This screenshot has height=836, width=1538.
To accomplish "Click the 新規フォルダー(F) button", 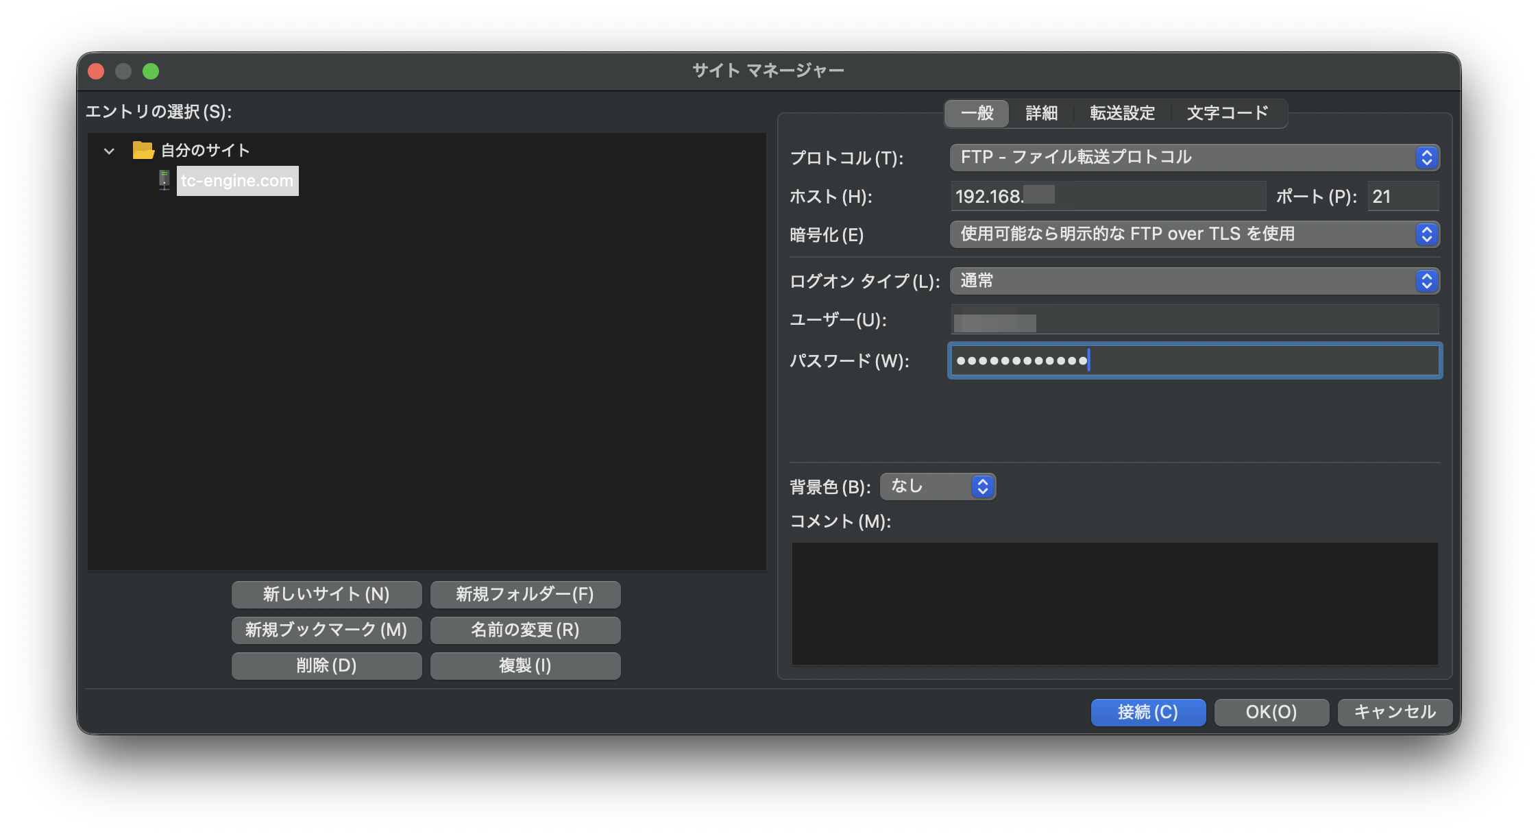I will pos(525,594).
